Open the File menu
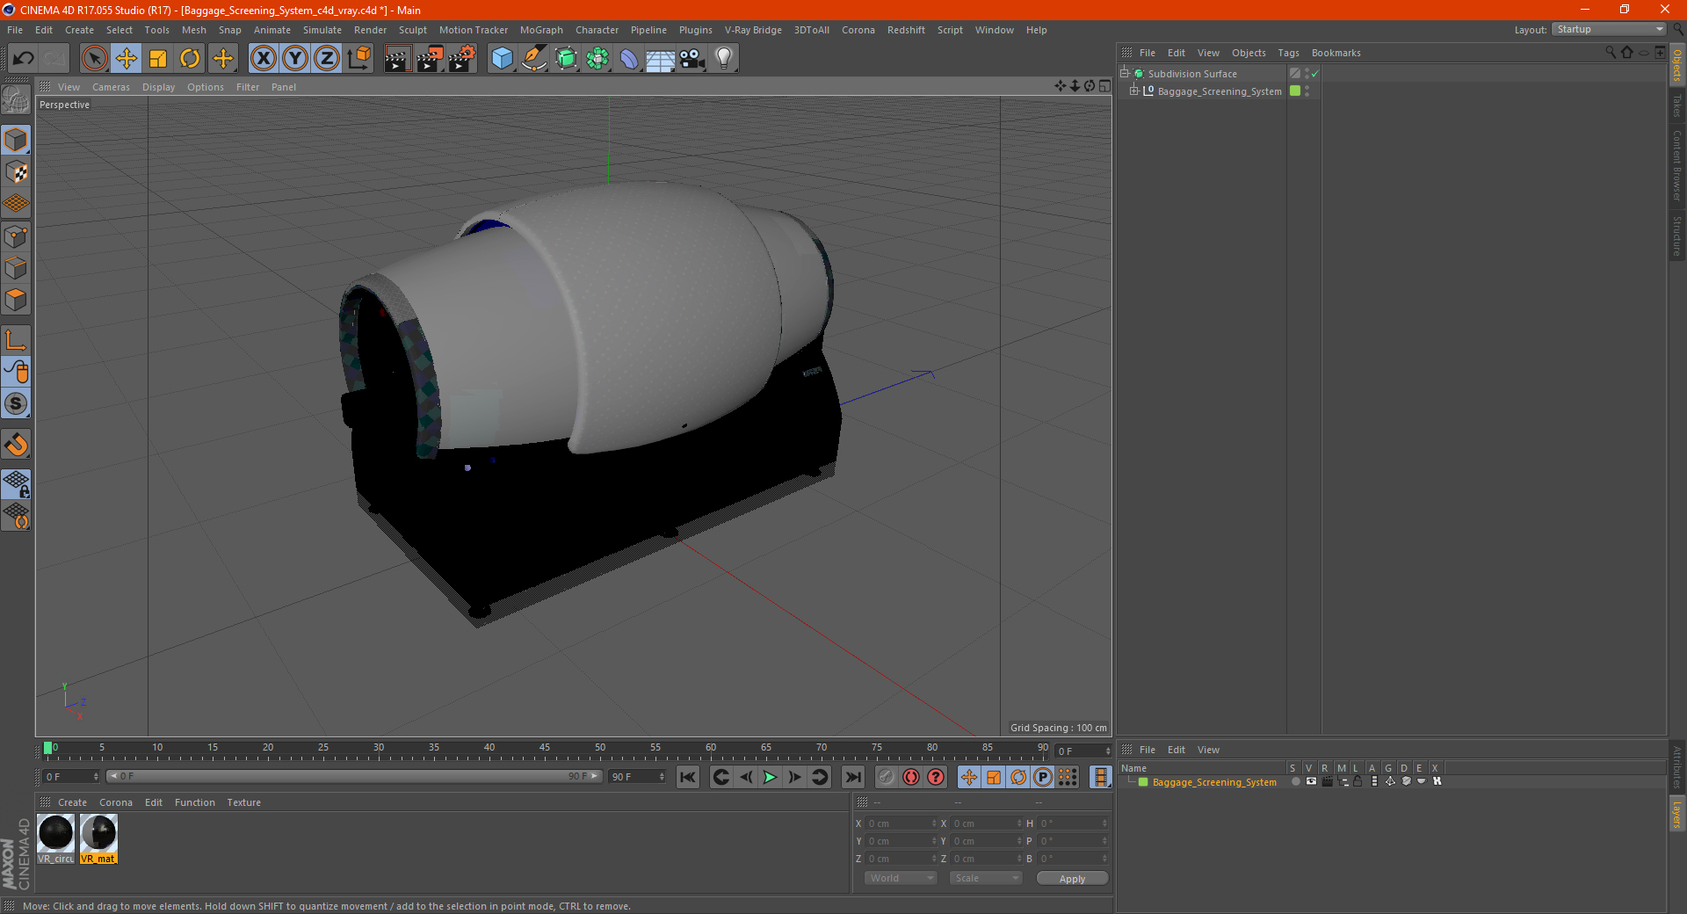Viewport: 1687px width, 914px height. [x=15, y=30]
